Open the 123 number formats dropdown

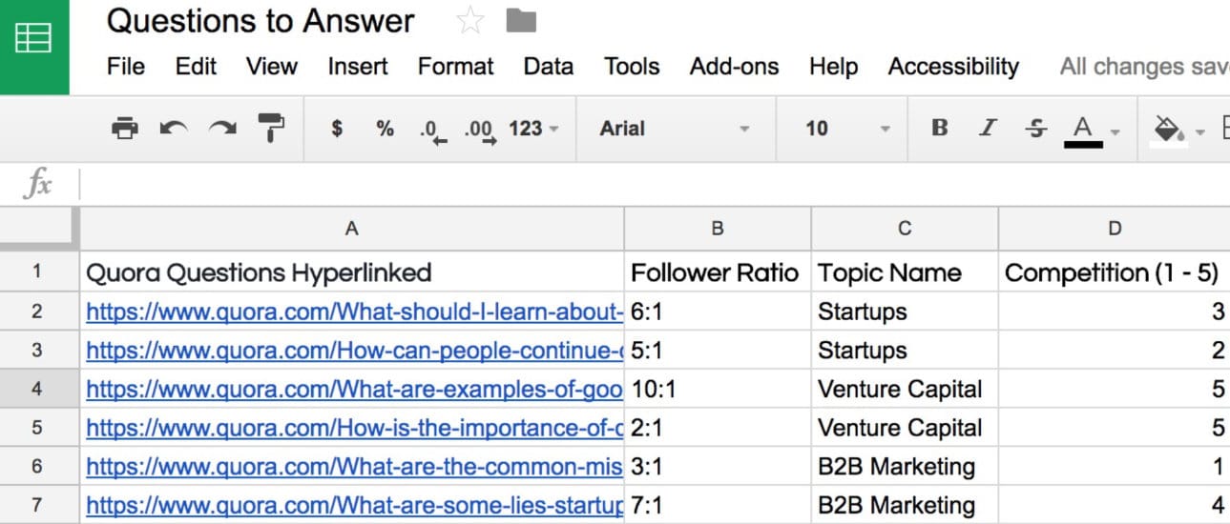(x=533, y=129)
